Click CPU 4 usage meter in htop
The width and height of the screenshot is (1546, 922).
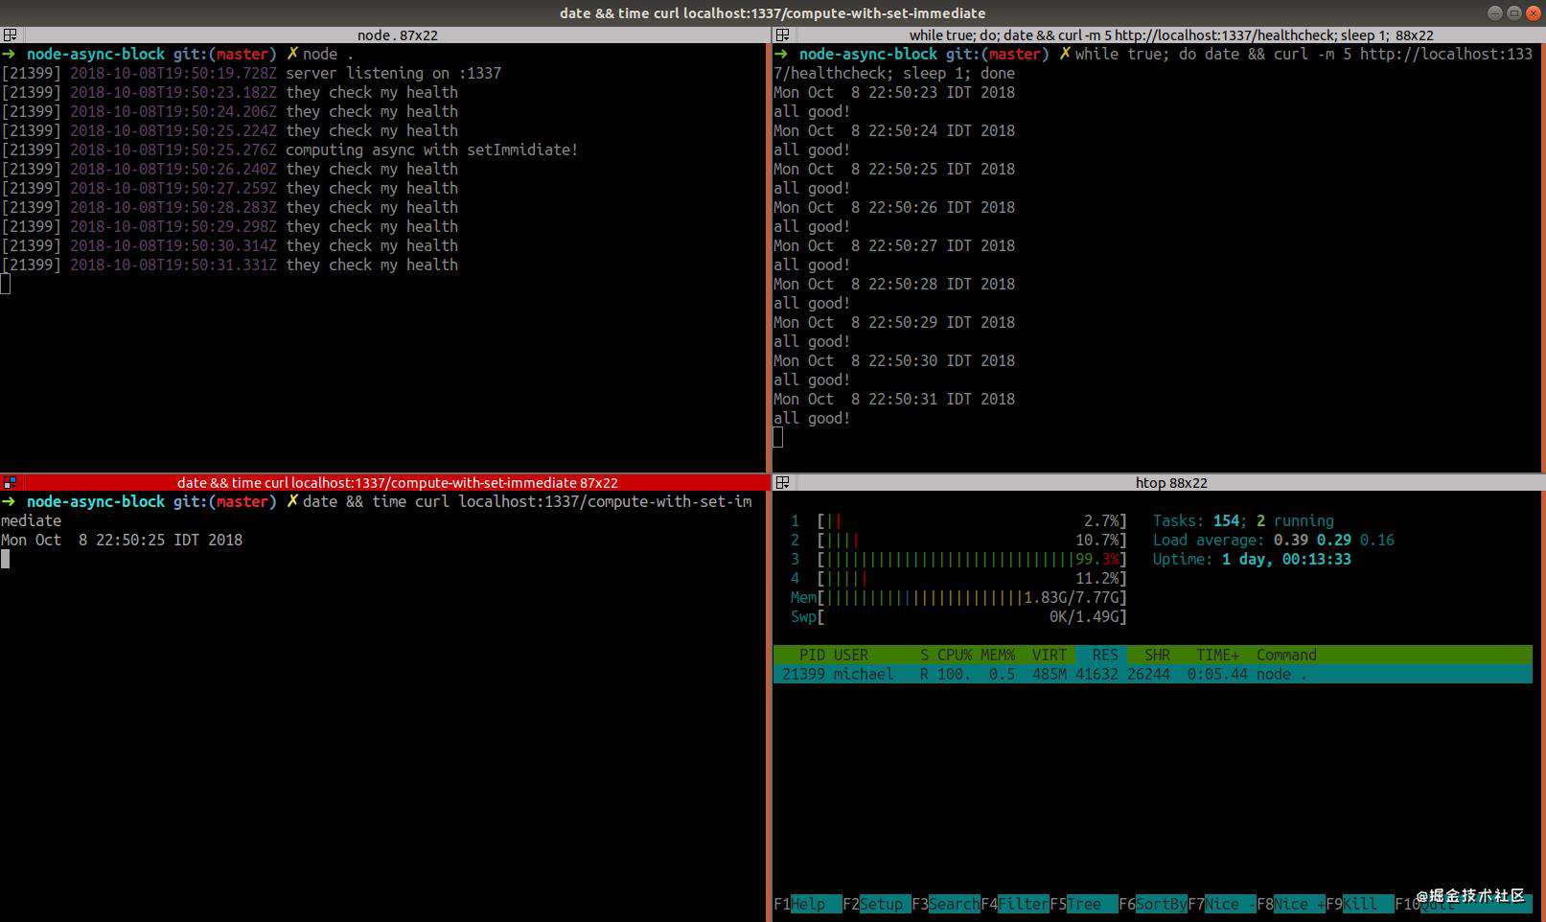pyautogui.click(x=958, y=579)
